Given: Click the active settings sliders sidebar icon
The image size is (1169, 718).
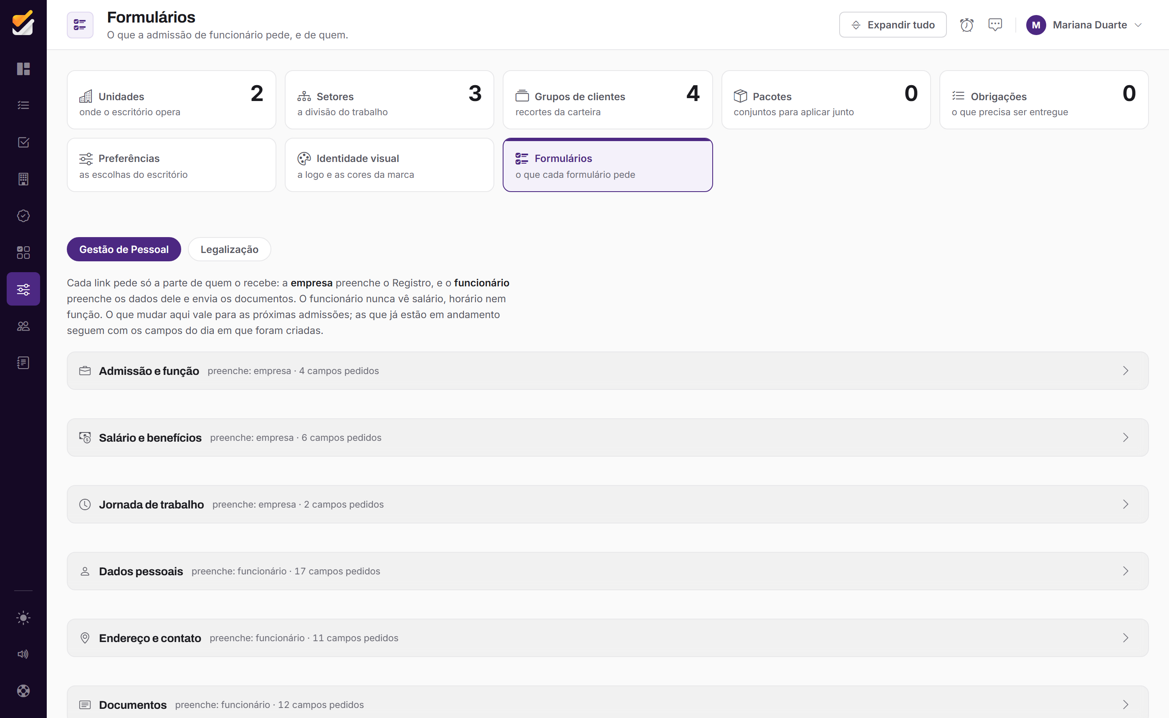Looking at the screenshot, I should [x=23, y=289].
